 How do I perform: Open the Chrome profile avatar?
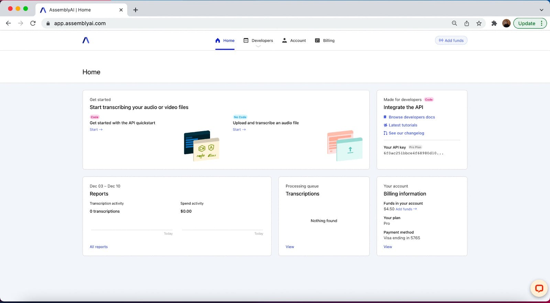[506, 23]
